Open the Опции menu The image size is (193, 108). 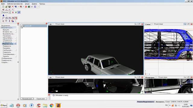27,4
